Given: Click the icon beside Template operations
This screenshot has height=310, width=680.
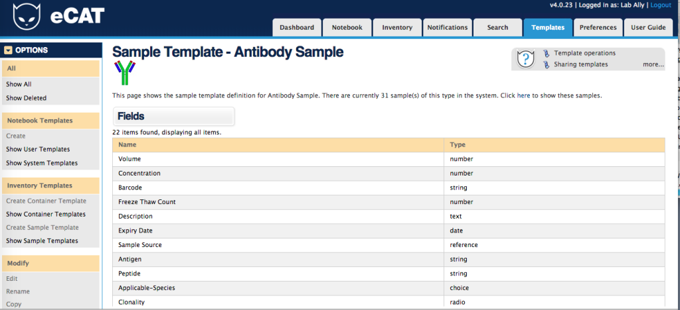Looking at the screenshot, I should coord(547,53).
